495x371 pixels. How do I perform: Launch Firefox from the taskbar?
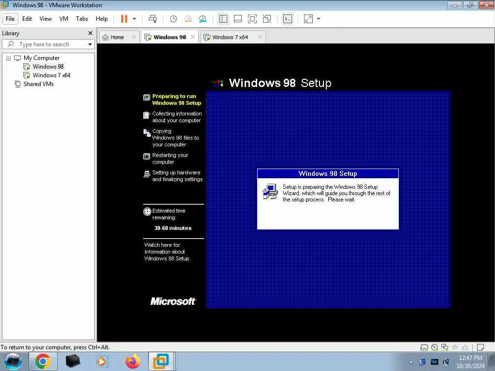[132, 361]
